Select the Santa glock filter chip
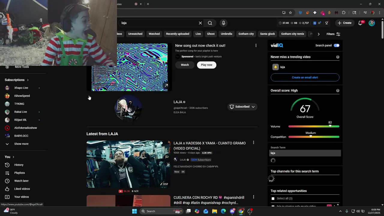The width and height of the screenshot is (384, 216). coord(268,34)
